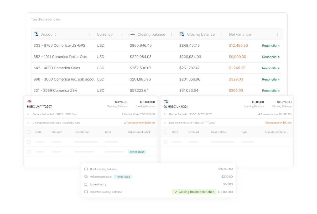
Task: Click the Timing issue tag in the HSBC transaction row
Action: 137,152
